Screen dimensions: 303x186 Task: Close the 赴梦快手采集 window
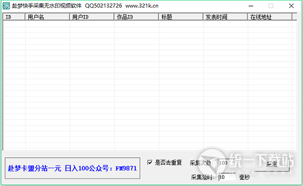tap(291, 6)
